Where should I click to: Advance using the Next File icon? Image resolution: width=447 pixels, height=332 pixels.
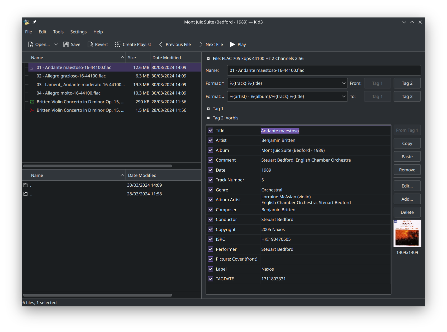[x=201, y=44]
